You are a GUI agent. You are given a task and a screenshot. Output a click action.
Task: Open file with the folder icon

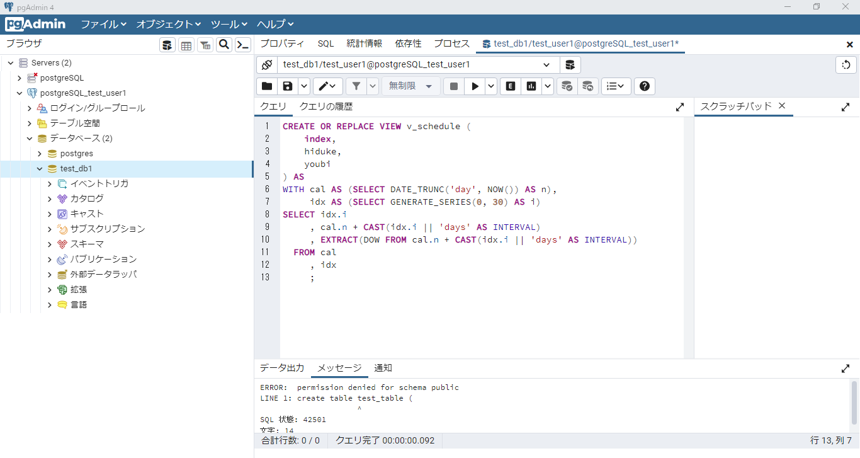267,86
